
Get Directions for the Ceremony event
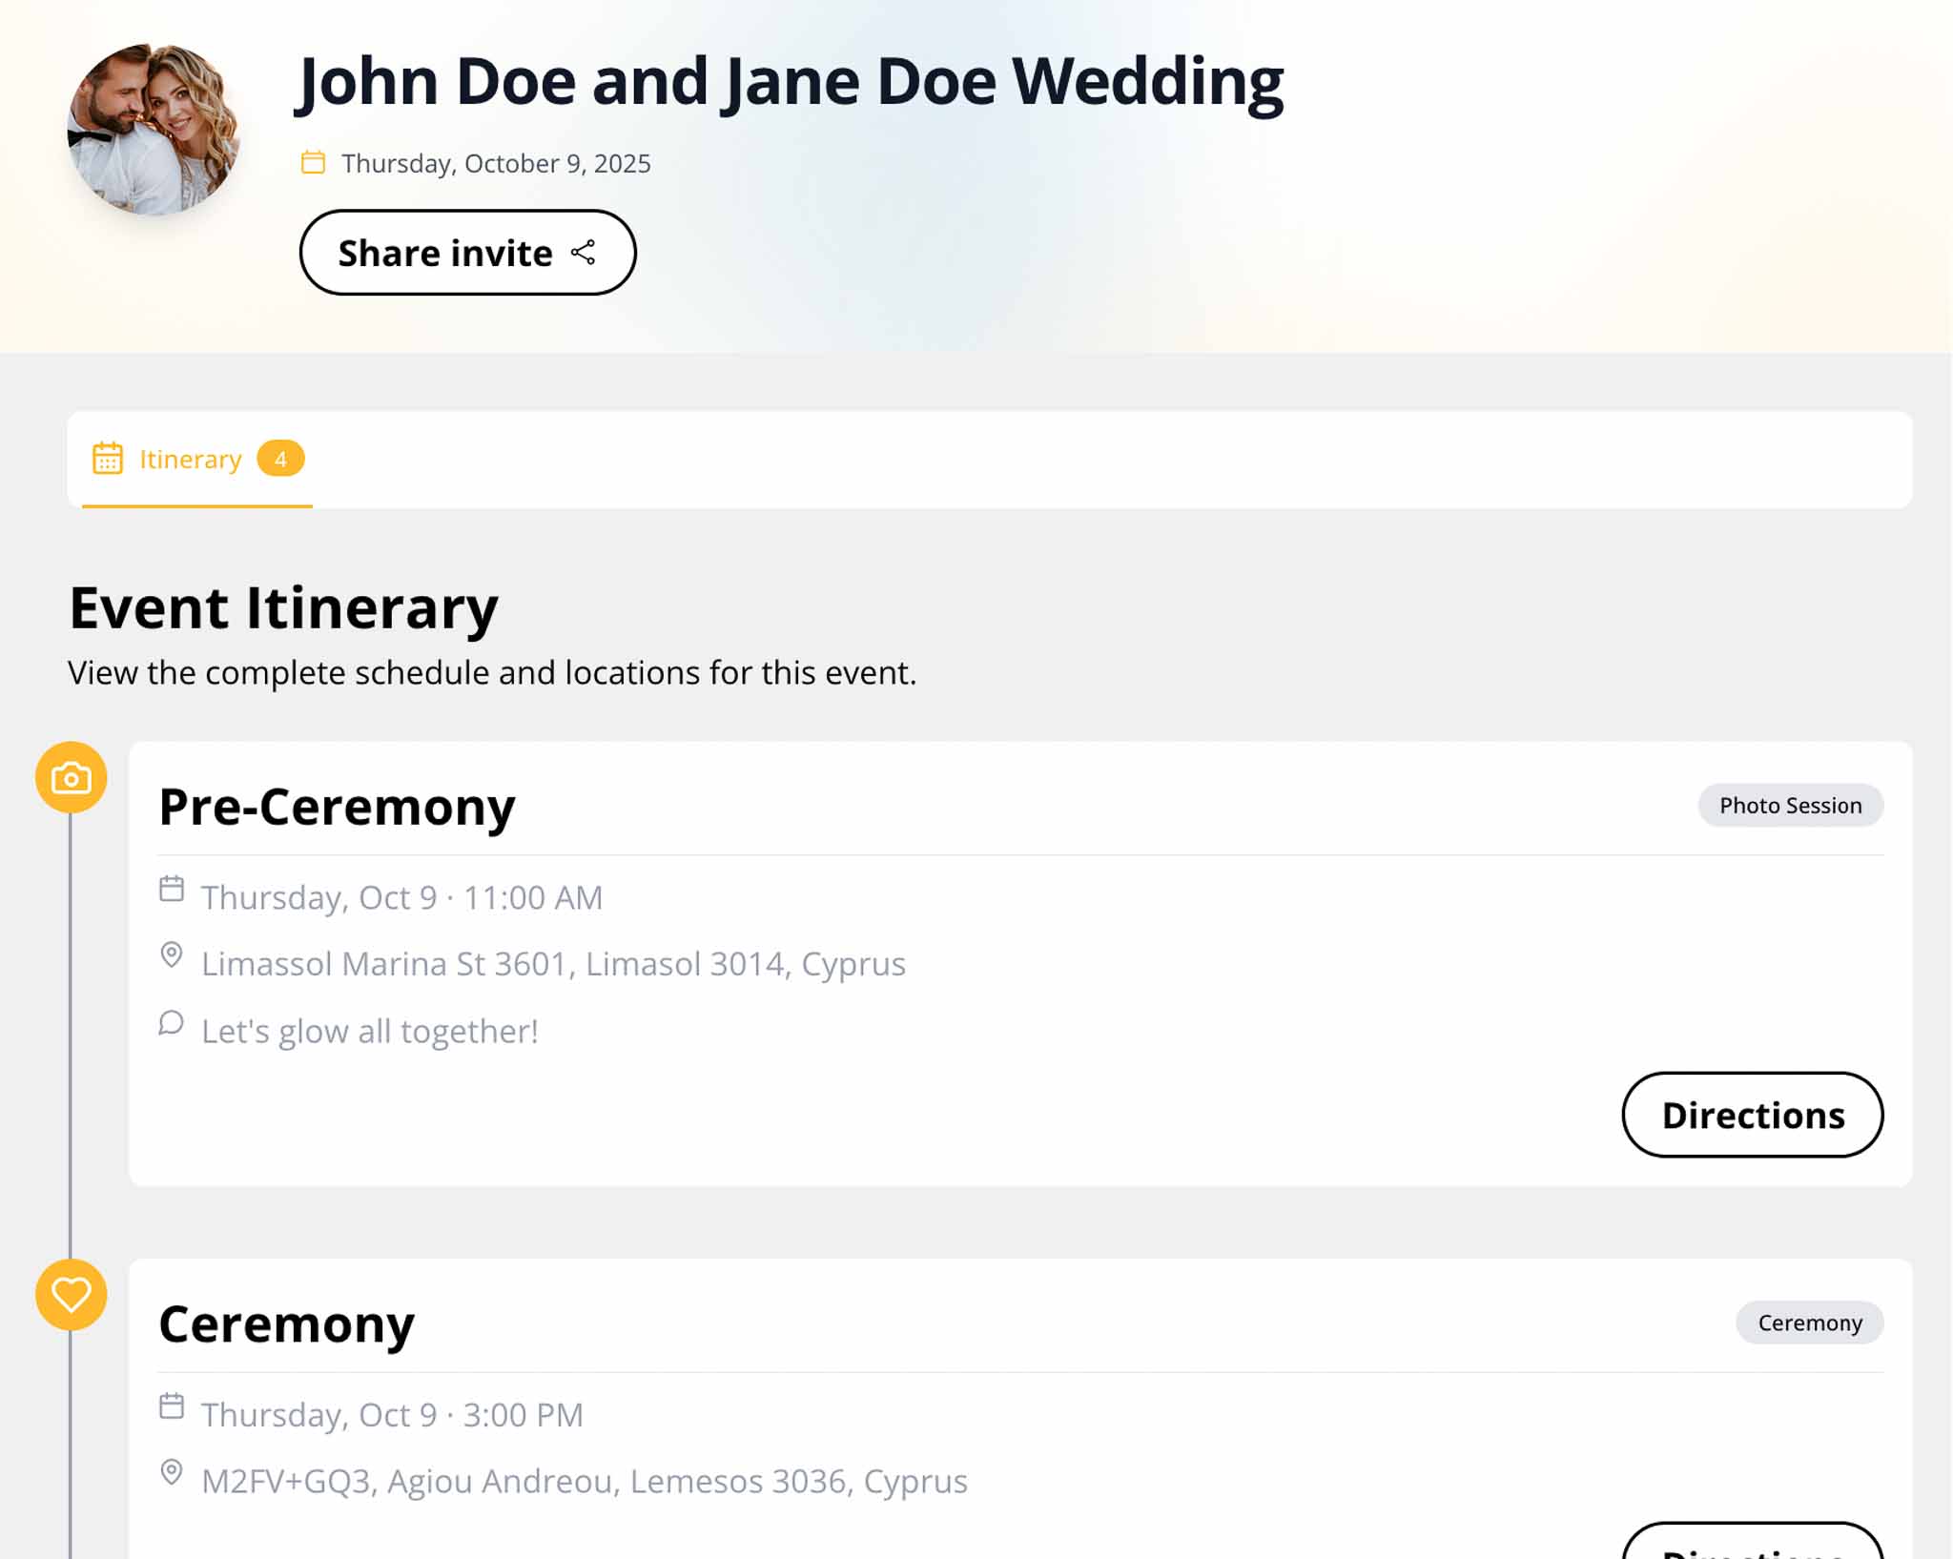1752,1545
